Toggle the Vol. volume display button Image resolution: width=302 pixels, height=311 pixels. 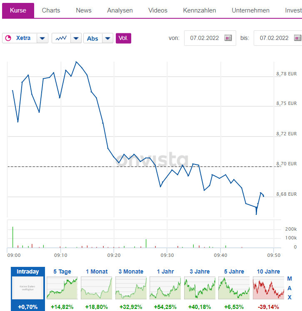pyautogui.click(x=123, y=38)
